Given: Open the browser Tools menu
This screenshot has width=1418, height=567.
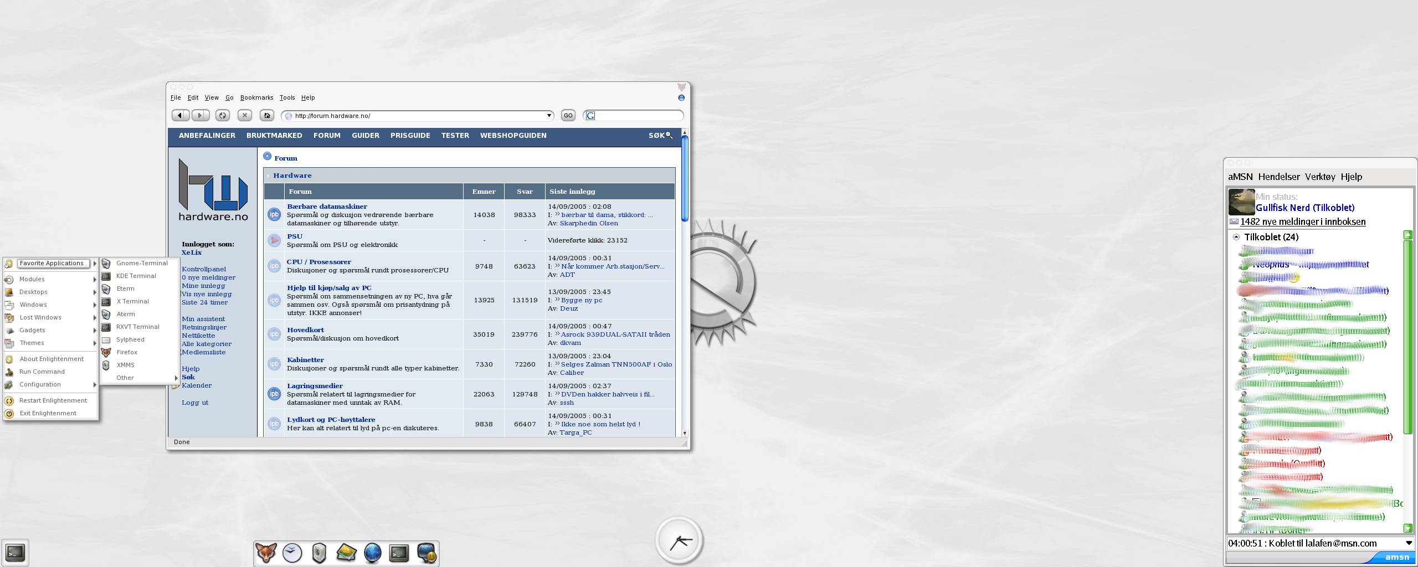Looking at the screenshot, I should [287, 97].
